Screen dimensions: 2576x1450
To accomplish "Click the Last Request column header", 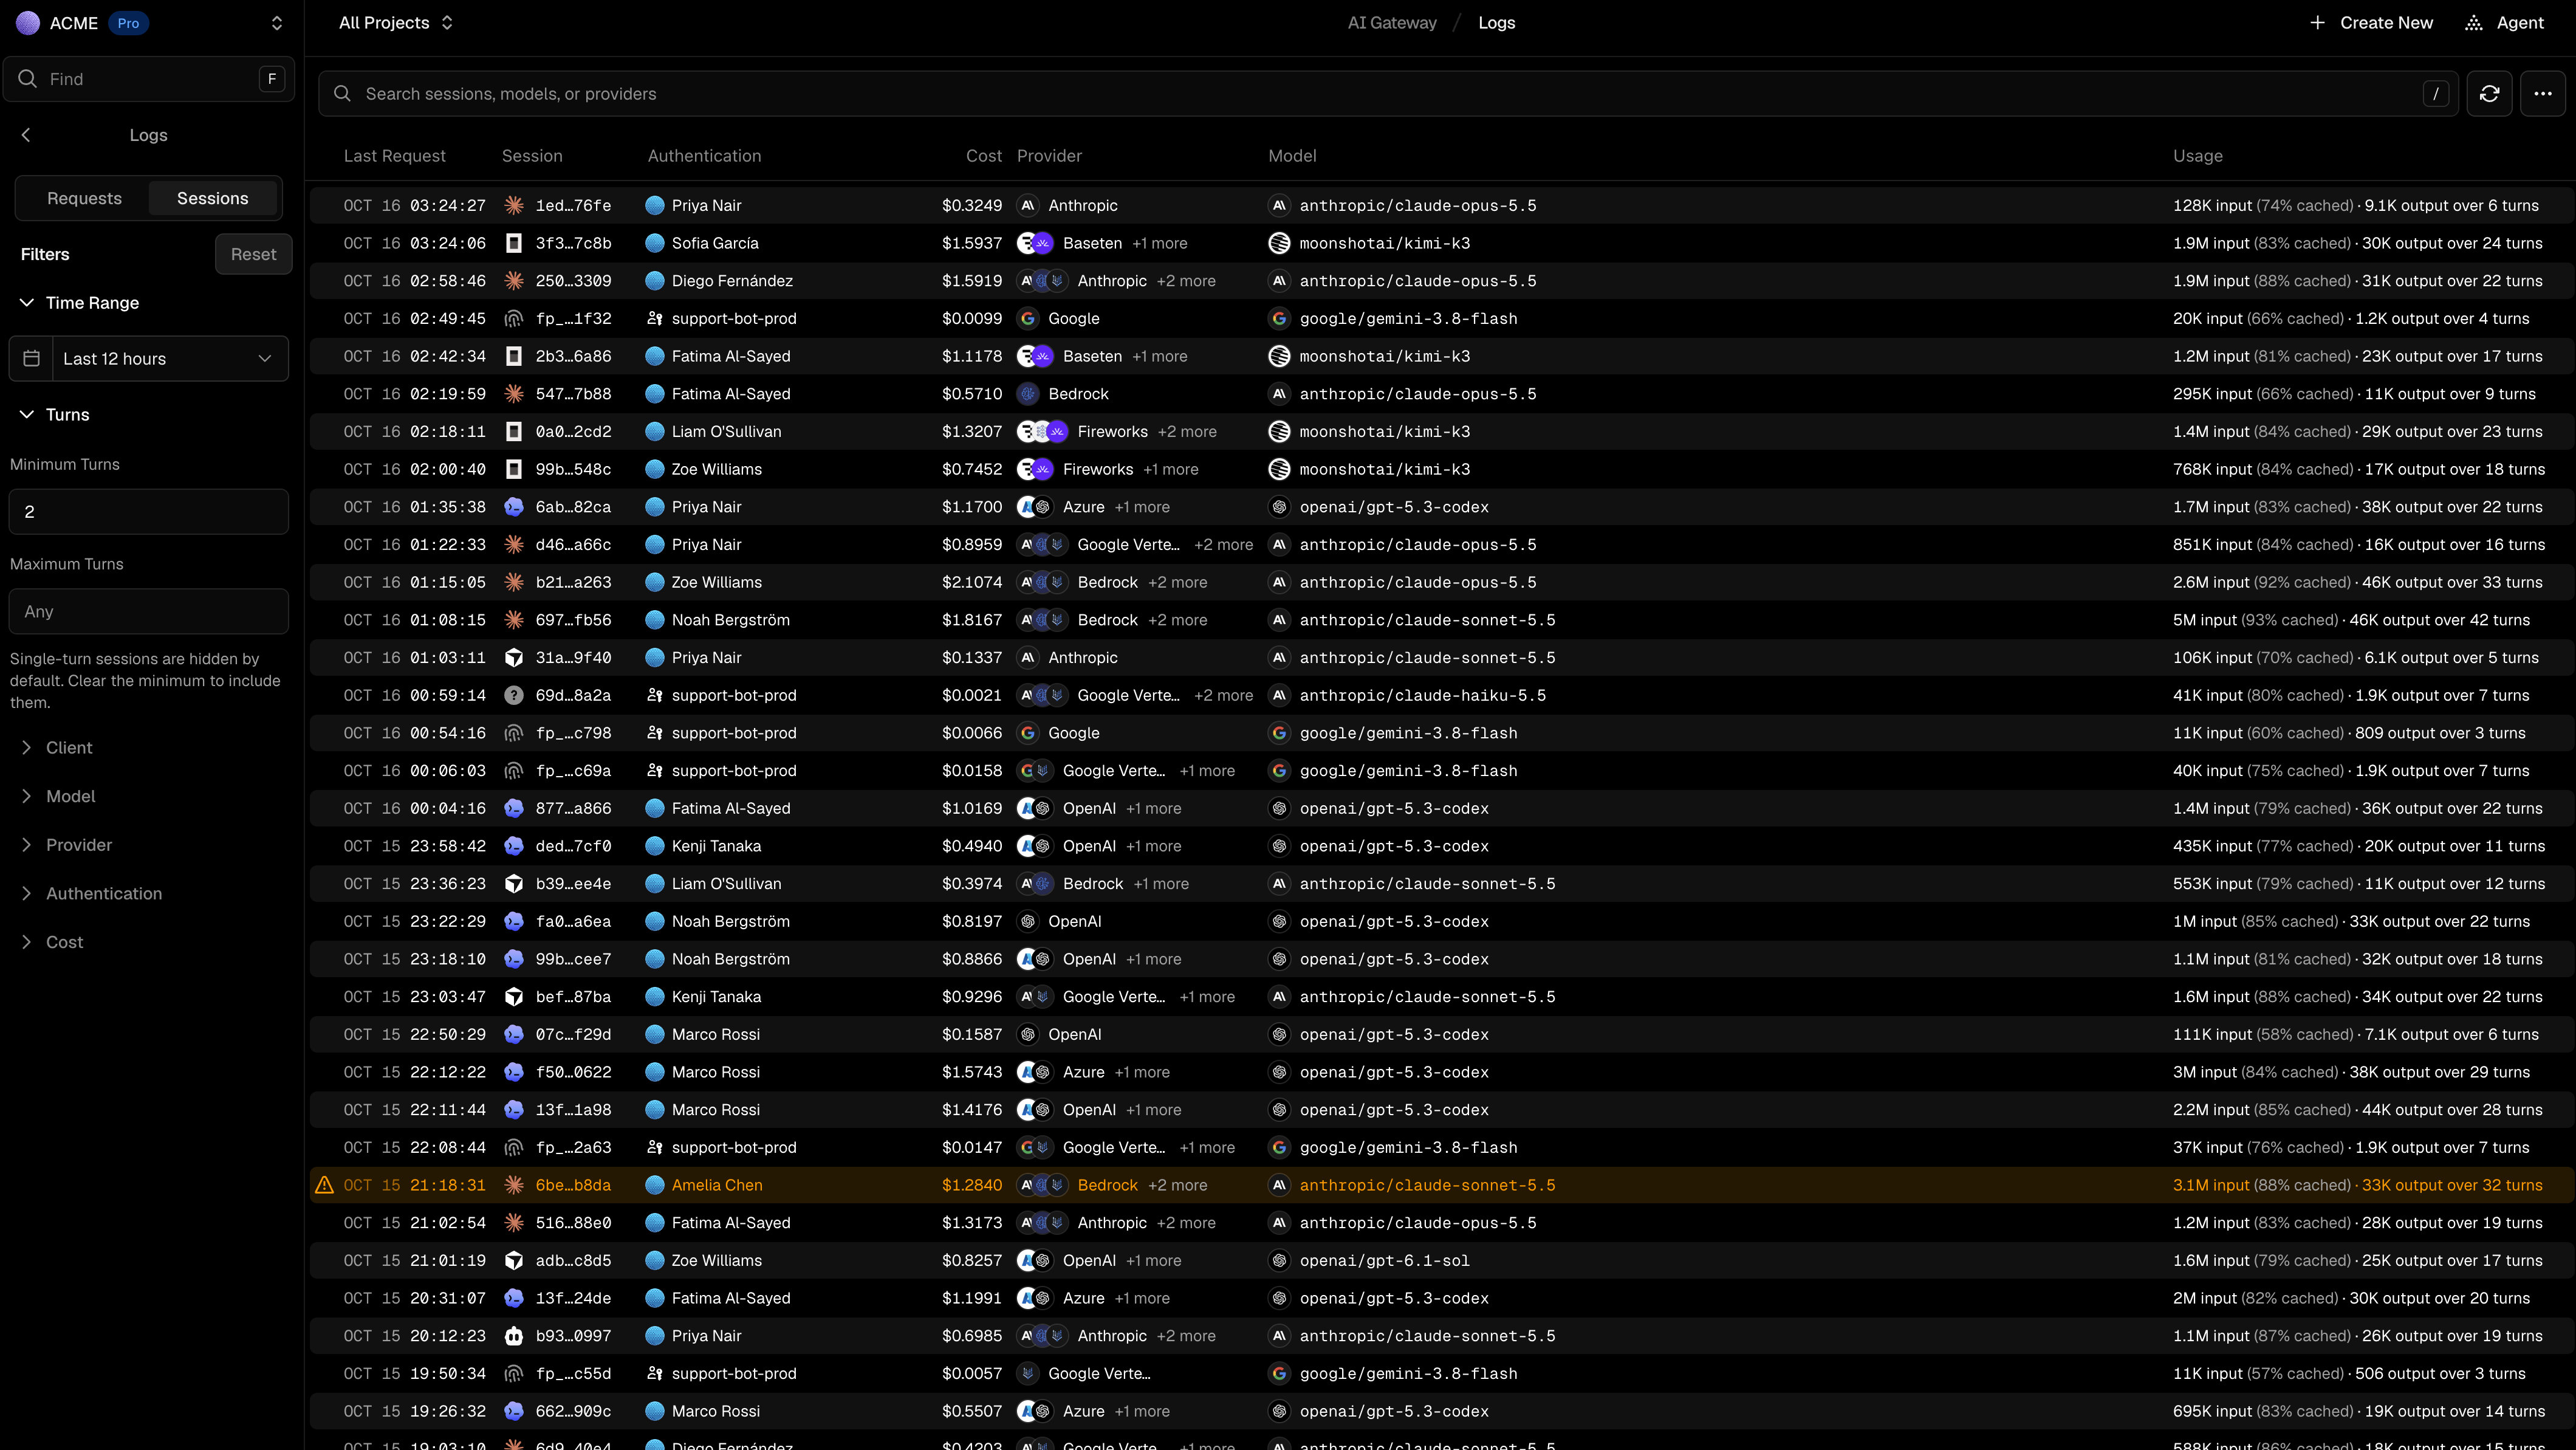I will tap(395, 156).
